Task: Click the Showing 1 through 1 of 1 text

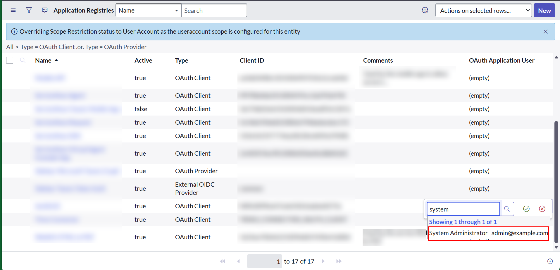Action: point(463,222)
